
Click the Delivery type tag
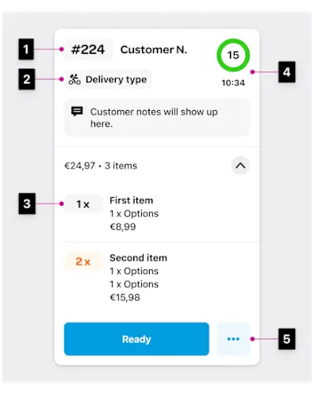tap(108, 79)
